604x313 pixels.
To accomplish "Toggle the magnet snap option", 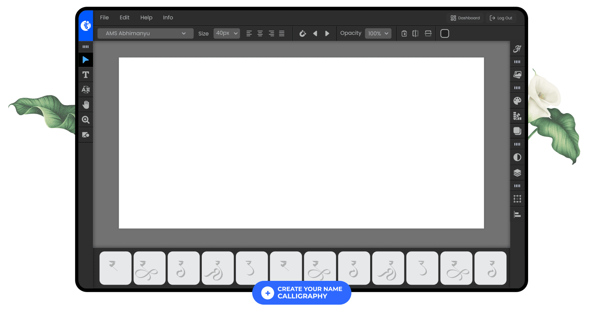I will (x=303, y=33).
